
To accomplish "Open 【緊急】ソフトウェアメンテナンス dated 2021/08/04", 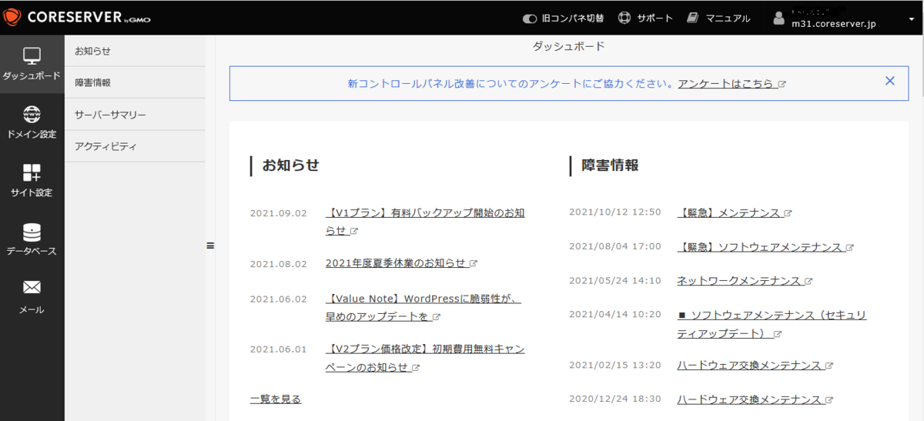I will click(759, 247).
